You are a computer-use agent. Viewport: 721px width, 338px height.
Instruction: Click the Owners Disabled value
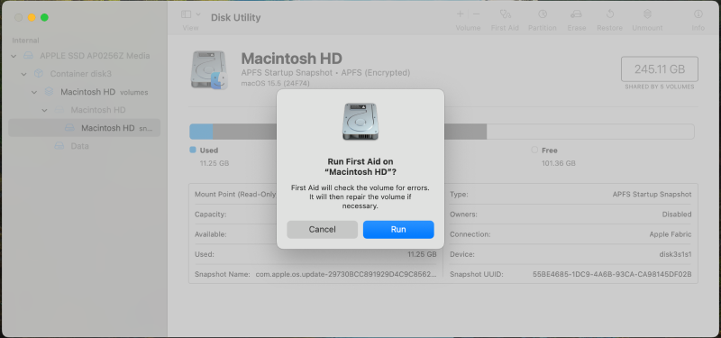pos(677,215)
